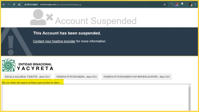Open 'Contact your hosting provider' link
The height and width of the screenshot is (112, 199).
[54, 41]
